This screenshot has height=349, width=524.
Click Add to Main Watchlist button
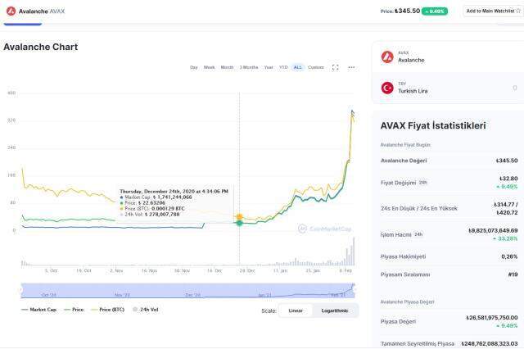click(x=493, y=11)
